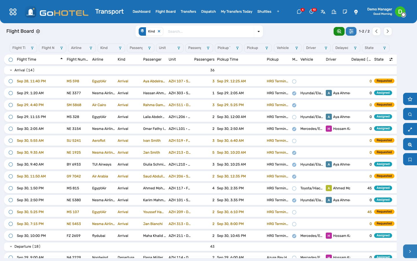Click Assigned badge for flight NE 3377
417x261 pixels.
(383, 93)
